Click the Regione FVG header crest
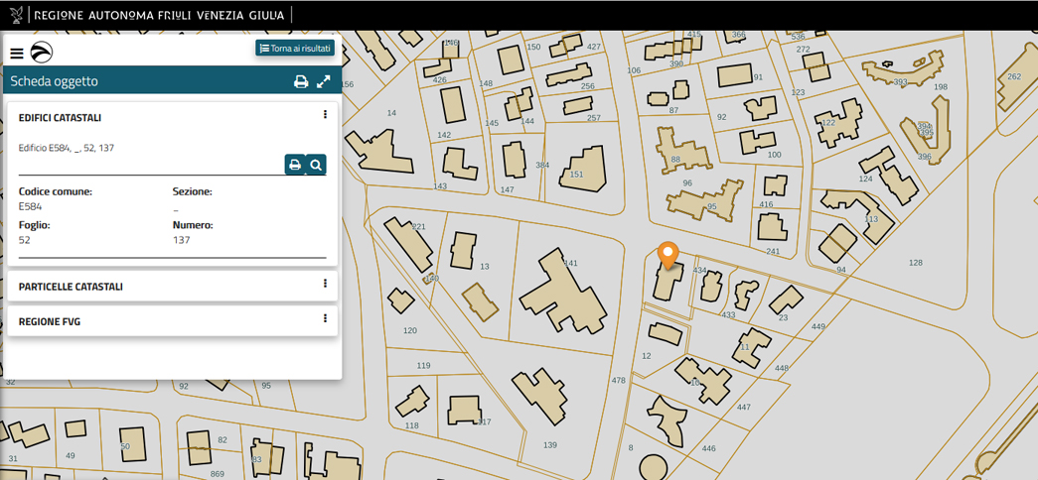The image size is (1038, 480). coord(16,15)
